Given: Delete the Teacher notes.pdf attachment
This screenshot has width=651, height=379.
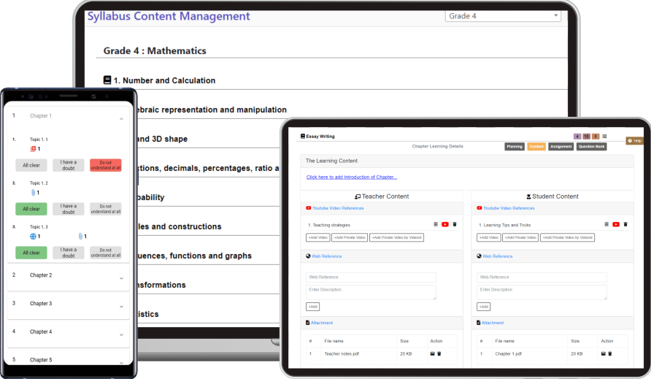Looking at the screenshot, I should point(439,353).
